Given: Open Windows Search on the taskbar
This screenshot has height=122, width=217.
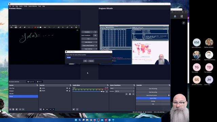Looking at the screenshot, I should tap(80, 120).
